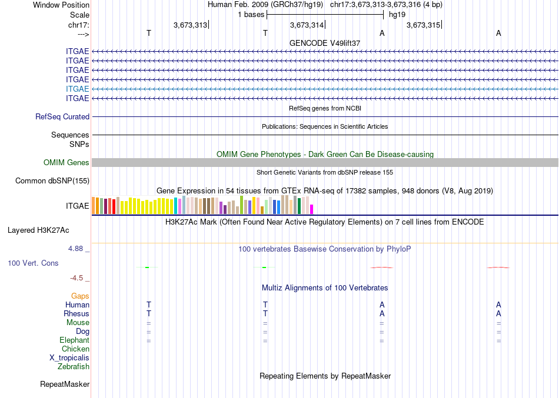Open the GTEx Gene Expression in 54 tissues title

tap(325, 190)
